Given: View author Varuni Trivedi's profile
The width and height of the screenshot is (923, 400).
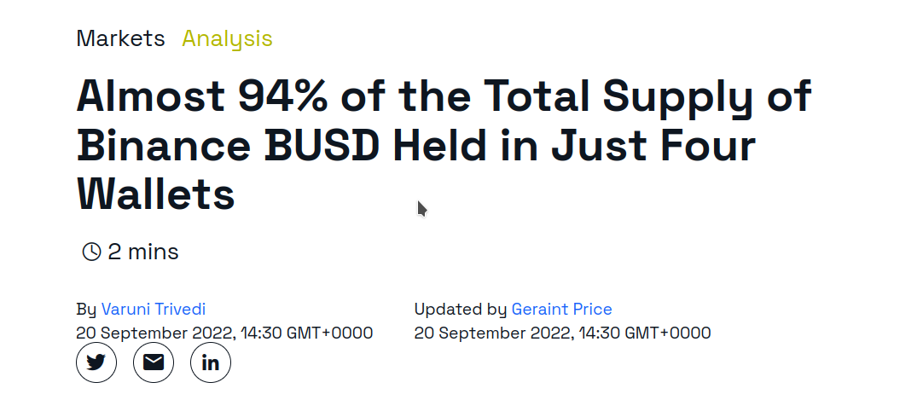Looking at the screenshot, I should (153, 309).
